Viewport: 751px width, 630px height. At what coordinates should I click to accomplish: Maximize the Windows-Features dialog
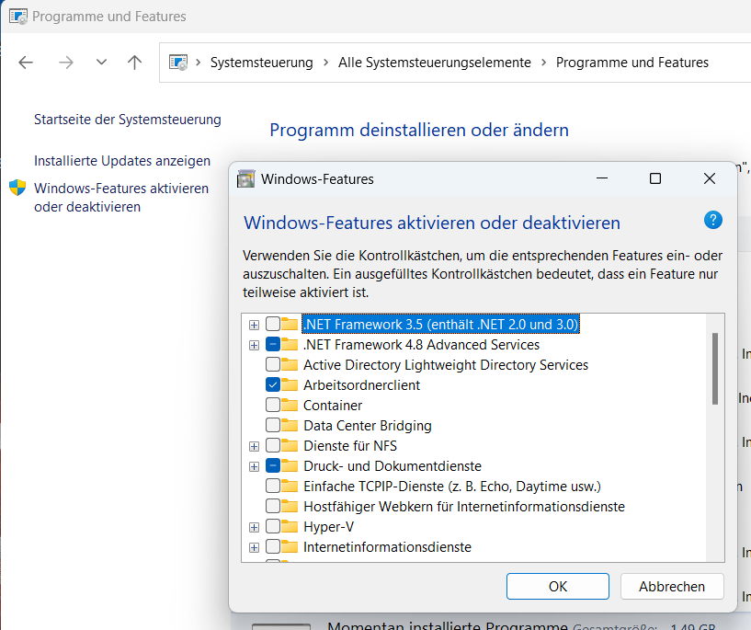coord(655,178)
